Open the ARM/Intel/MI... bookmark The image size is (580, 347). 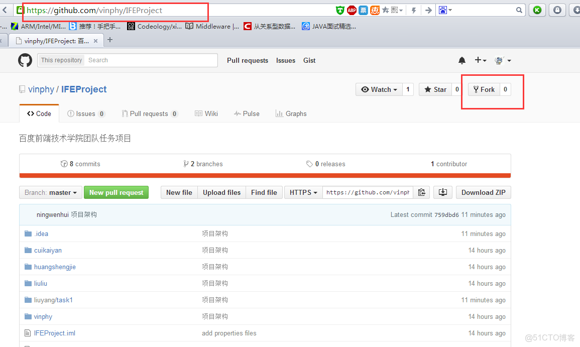tap(39, 26)
